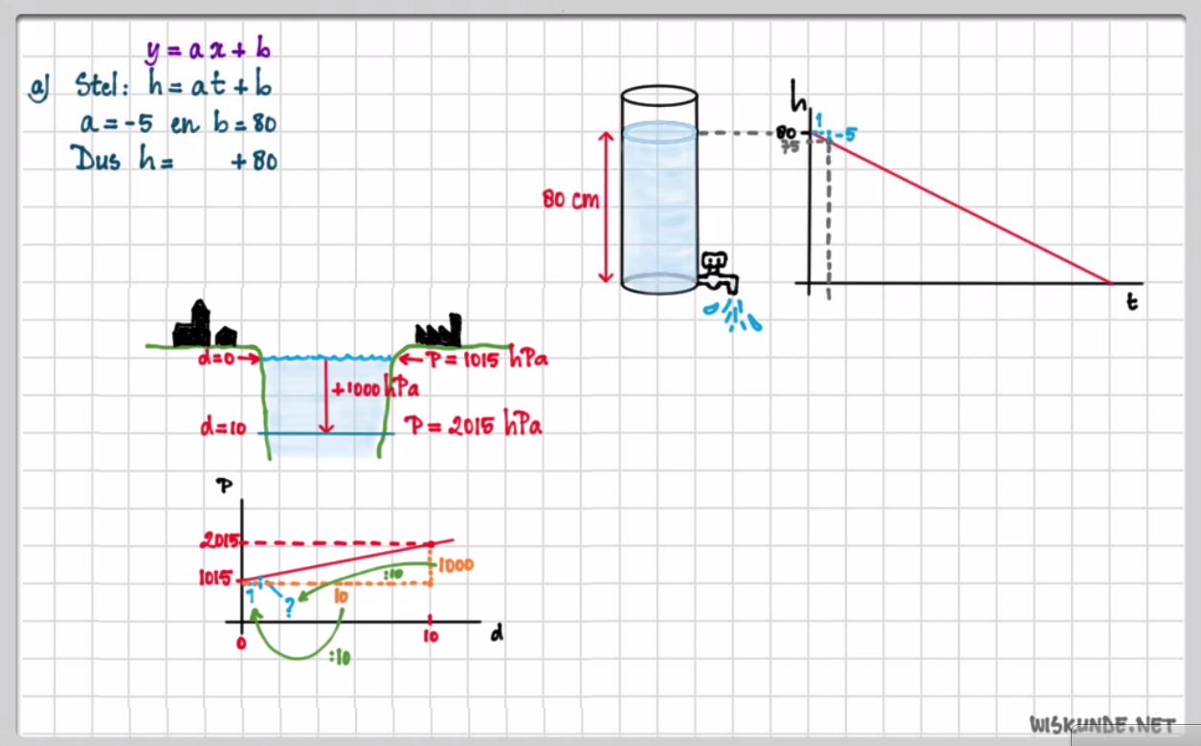Click the 'h' axis label of the graph

pos(800,97)
